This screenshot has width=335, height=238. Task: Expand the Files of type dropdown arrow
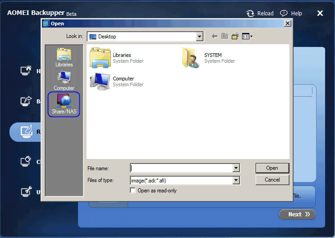click(x=236, y=181)
